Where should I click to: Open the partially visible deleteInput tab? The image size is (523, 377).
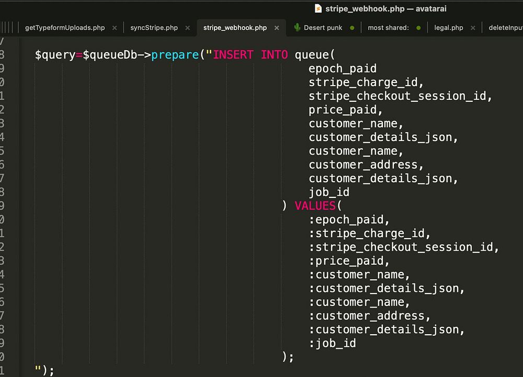pos(505,28)
